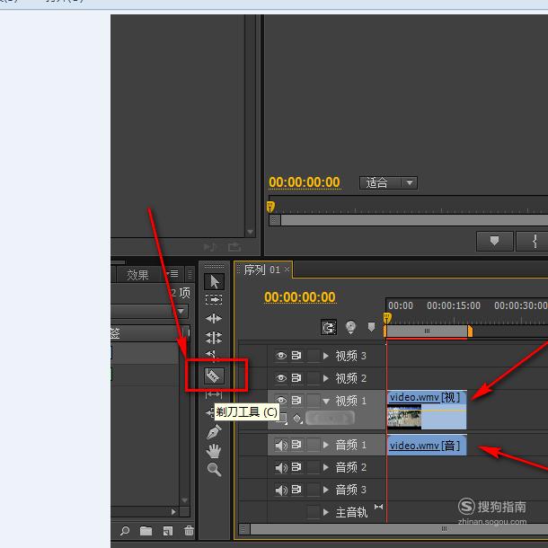
Task: Select the Pen tool
Action: pos(214,431)
